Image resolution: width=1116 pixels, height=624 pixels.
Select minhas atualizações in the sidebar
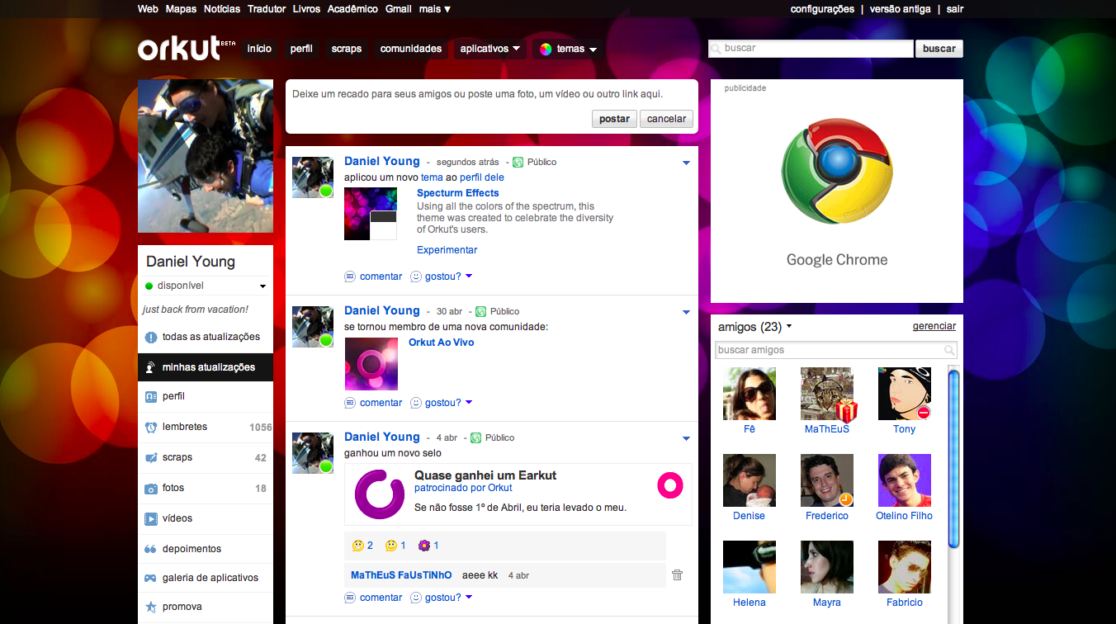[x=206, y=367]
